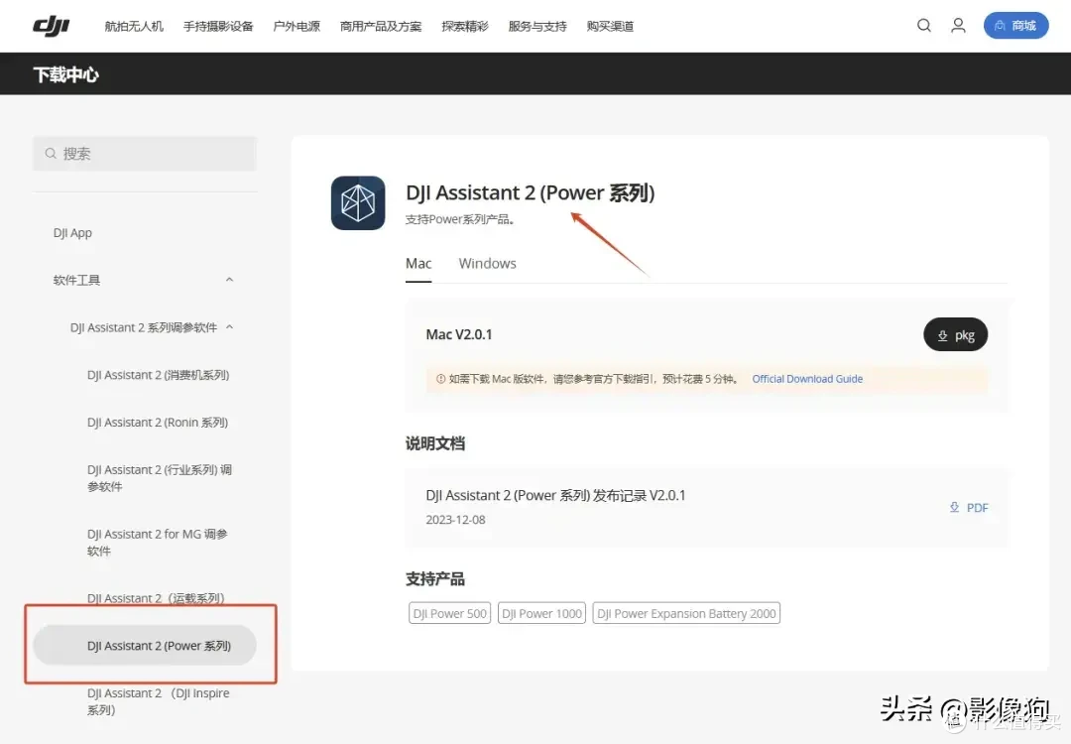
Task: Select DJI Assistant 2 (Power 系列) item
Action: coord(145,646)
